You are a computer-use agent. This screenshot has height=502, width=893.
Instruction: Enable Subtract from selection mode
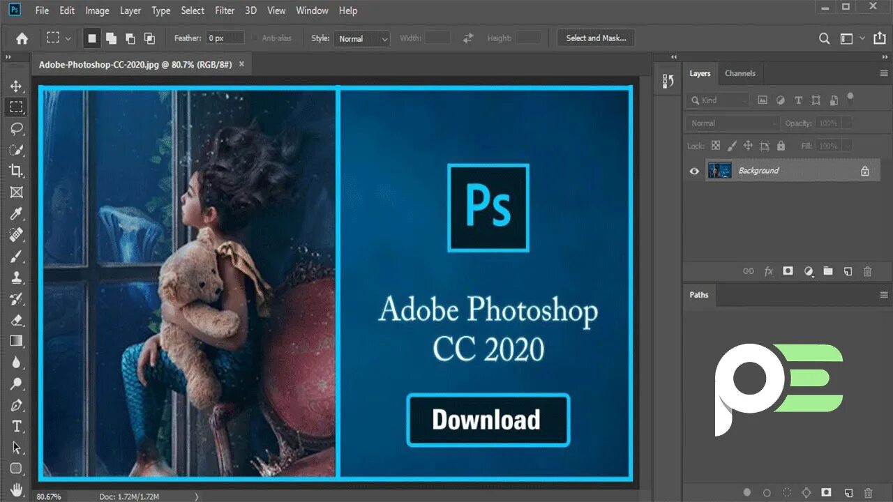point(130,38)
